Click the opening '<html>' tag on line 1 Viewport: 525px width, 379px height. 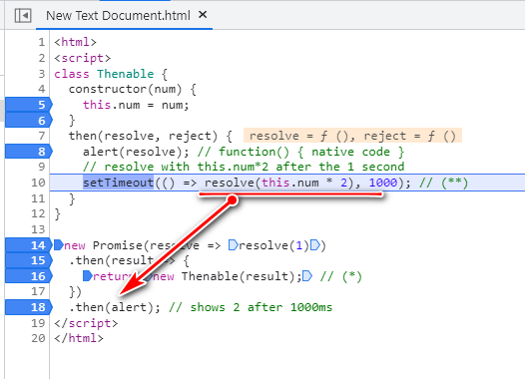coord(75,42)
